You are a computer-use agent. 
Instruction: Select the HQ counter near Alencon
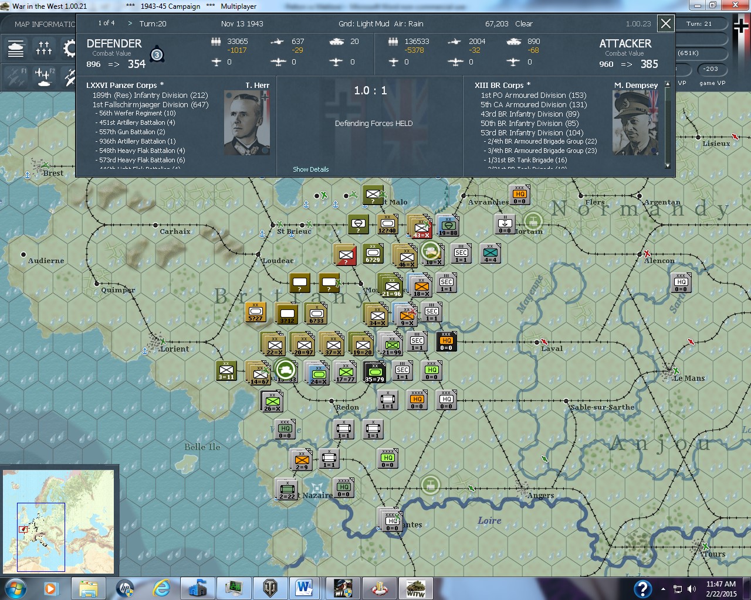(x=681, y=282)
